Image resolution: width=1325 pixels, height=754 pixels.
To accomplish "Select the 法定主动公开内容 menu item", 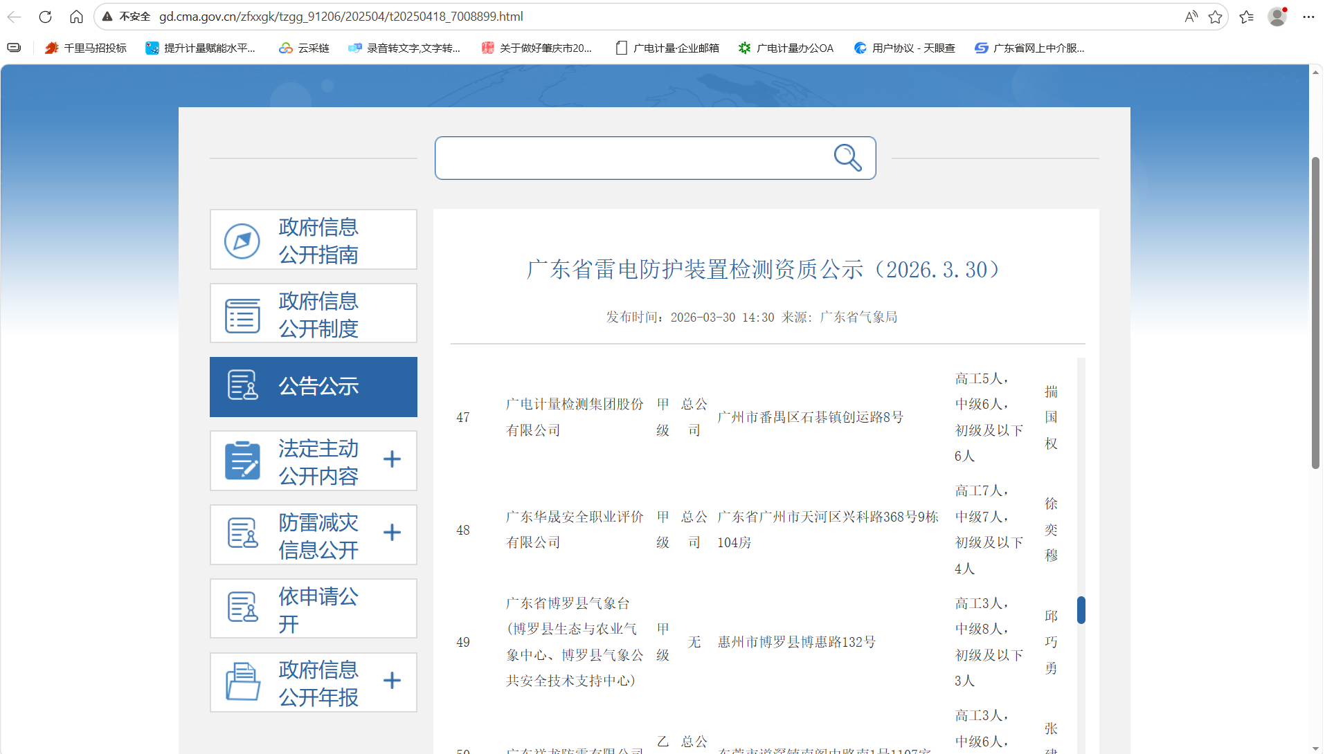I will [x=314, y=461].
